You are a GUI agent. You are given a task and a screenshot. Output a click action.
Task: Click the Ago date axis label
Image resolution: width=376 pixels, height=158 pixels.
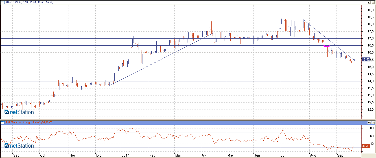[x=313, y=155]
